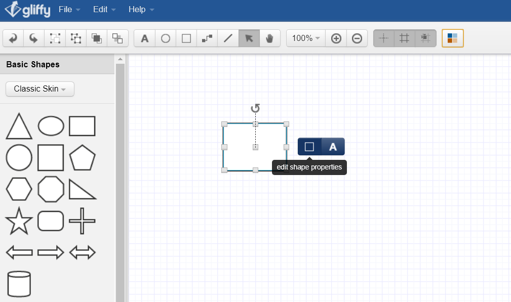Click the bring to front icon

(x=96, y=38)
